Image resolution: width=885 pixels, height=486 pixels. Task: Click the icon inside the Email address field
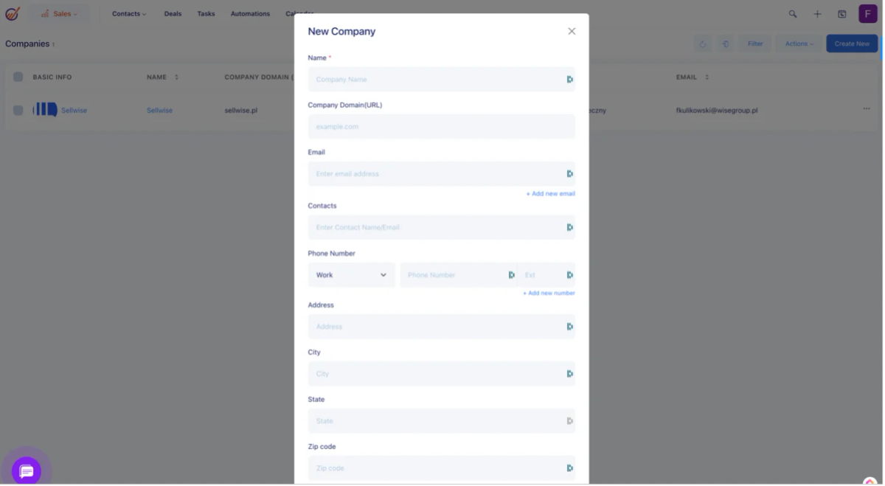click(569, 174)
